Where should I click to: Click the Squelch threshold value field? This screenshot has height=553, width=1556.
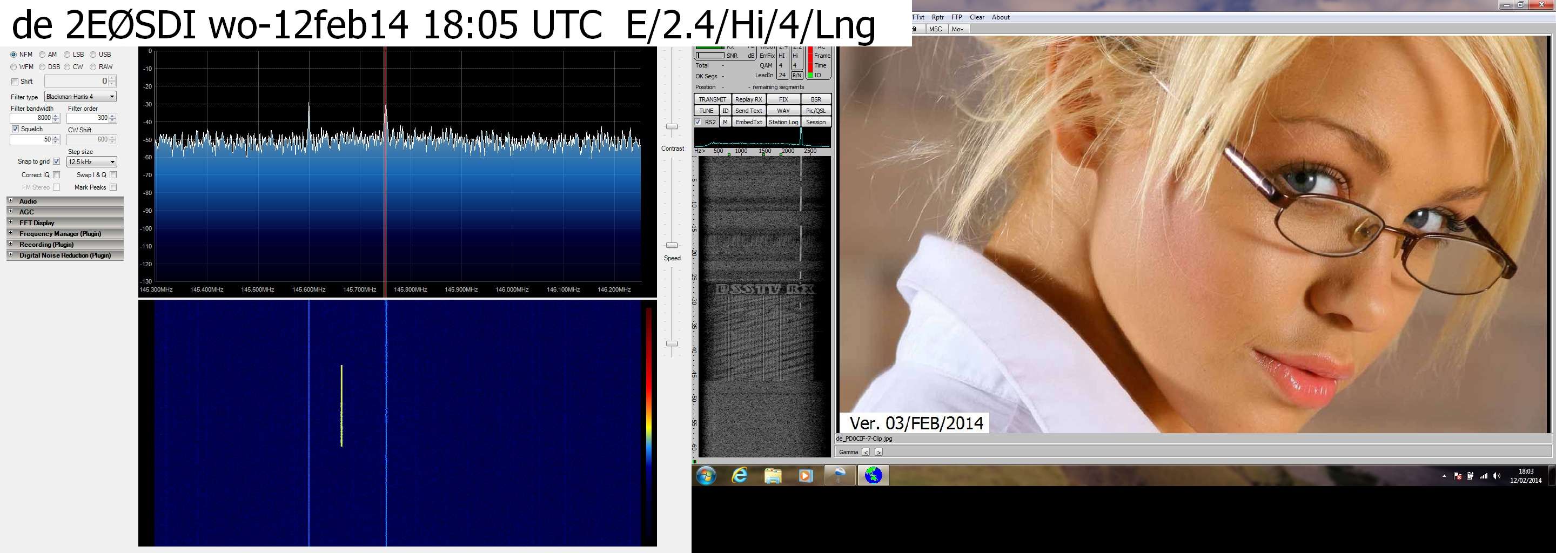click(35, 140)
